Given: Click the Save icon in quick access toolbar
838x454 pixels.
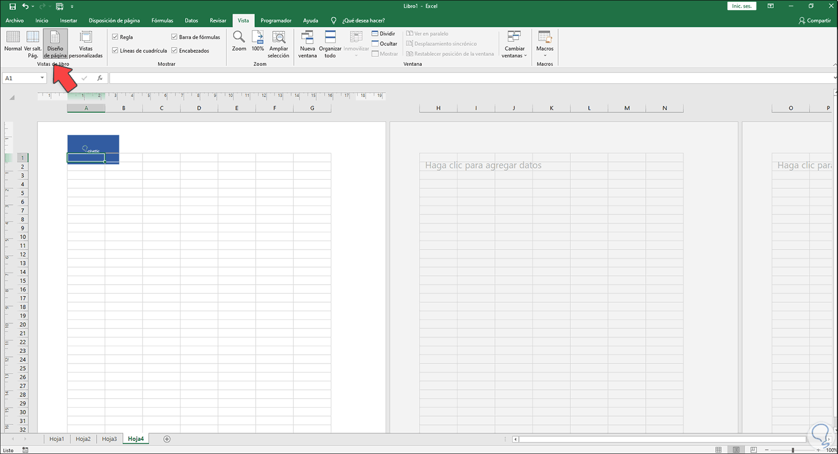Looking at the screenshot, I should [12, 6].
